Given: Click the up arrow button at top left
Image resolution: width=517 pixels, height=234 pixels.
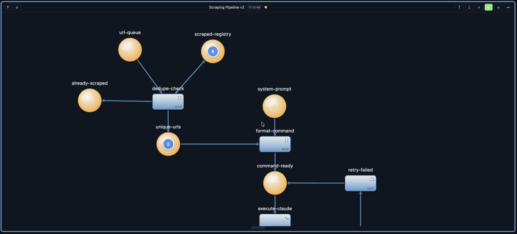Looking at the screenshot, I should [8, 7].
